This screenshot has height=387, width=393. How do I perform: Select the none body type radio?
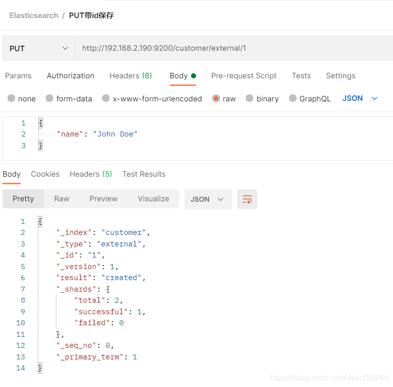11,98
